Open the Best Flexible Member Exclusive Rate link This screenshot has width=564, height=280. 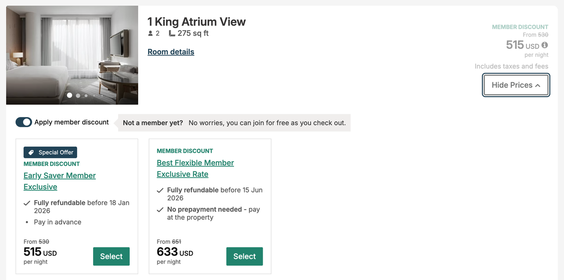pyautogui.click(x=196, y=168)
